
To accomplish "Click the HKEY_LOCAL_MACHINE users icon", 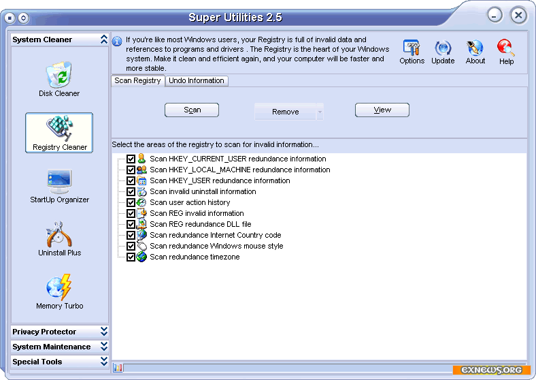I will coord(141,170).
